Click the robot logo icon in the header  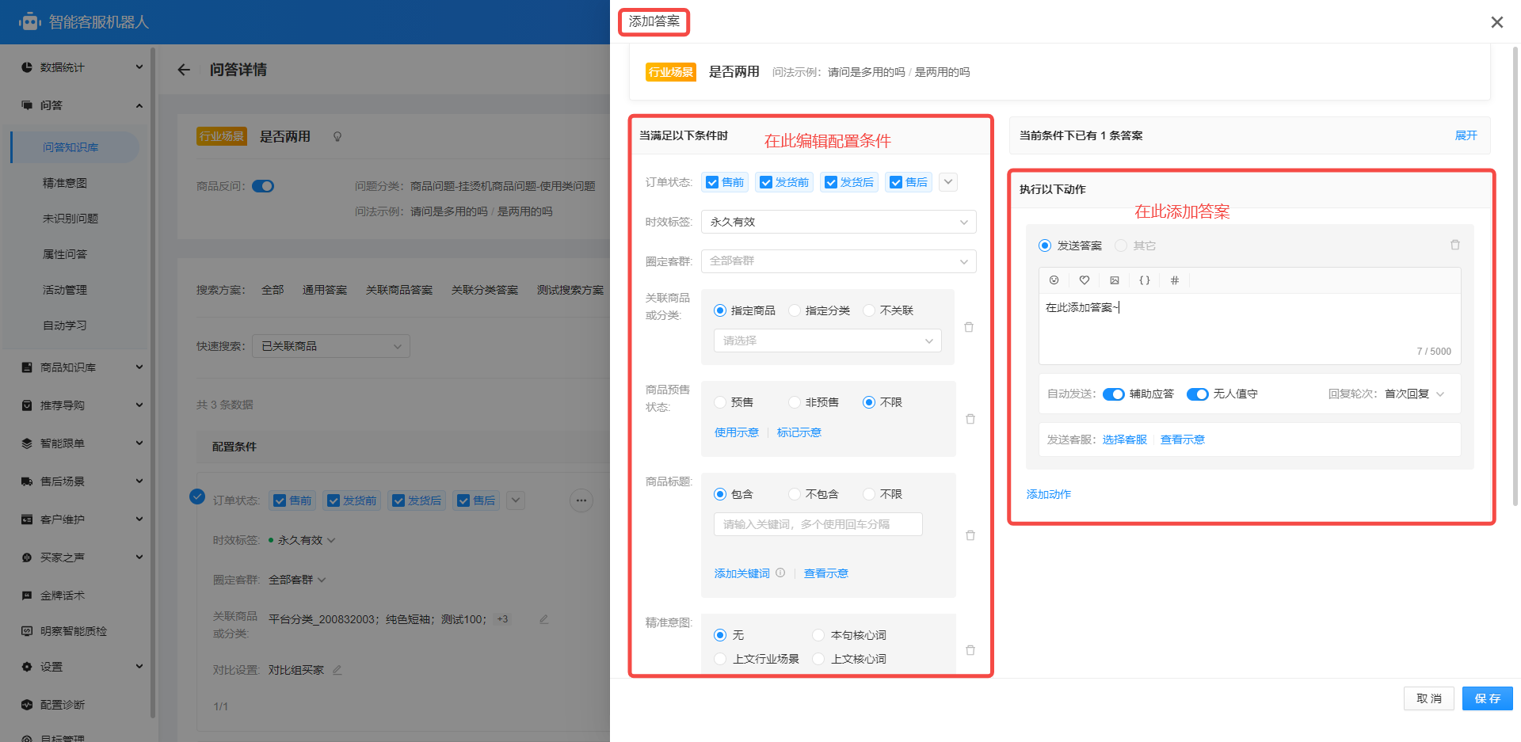[30, 22]
